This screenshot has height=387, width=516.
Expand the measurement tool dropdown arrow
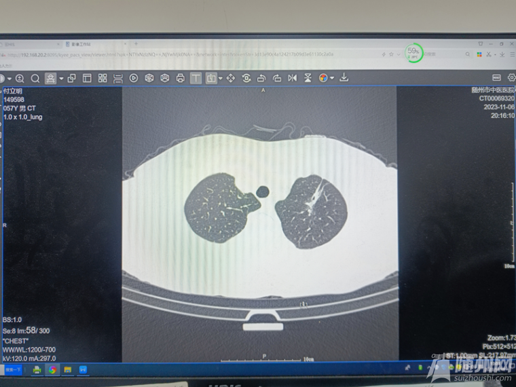tap(221, 78)
